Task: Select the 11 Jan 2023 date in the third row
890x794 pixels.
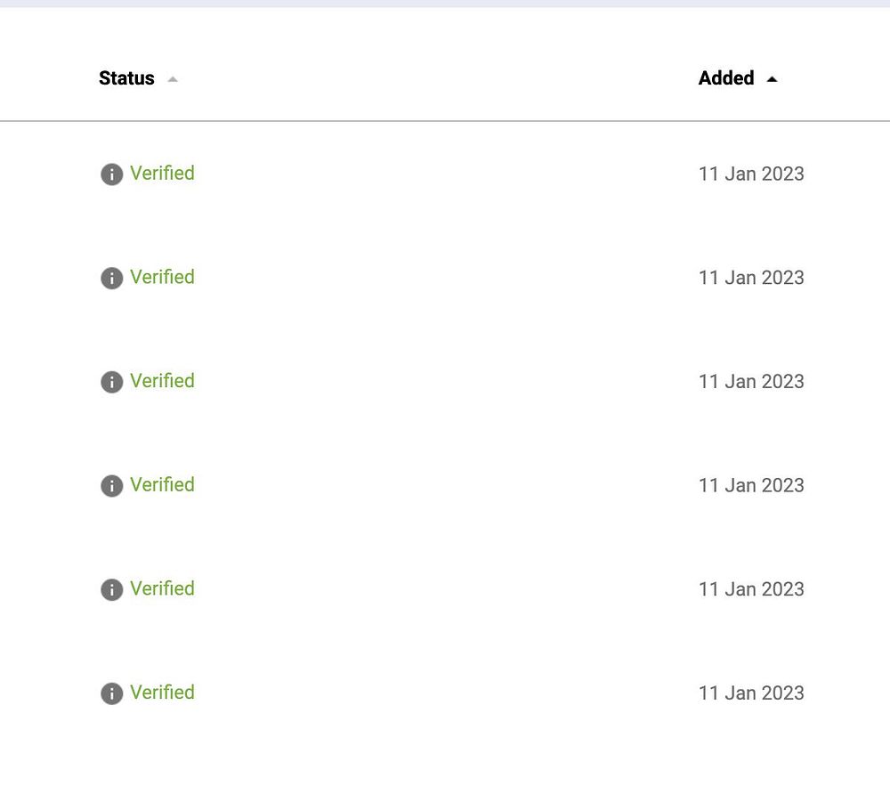Action: (751, 382)
